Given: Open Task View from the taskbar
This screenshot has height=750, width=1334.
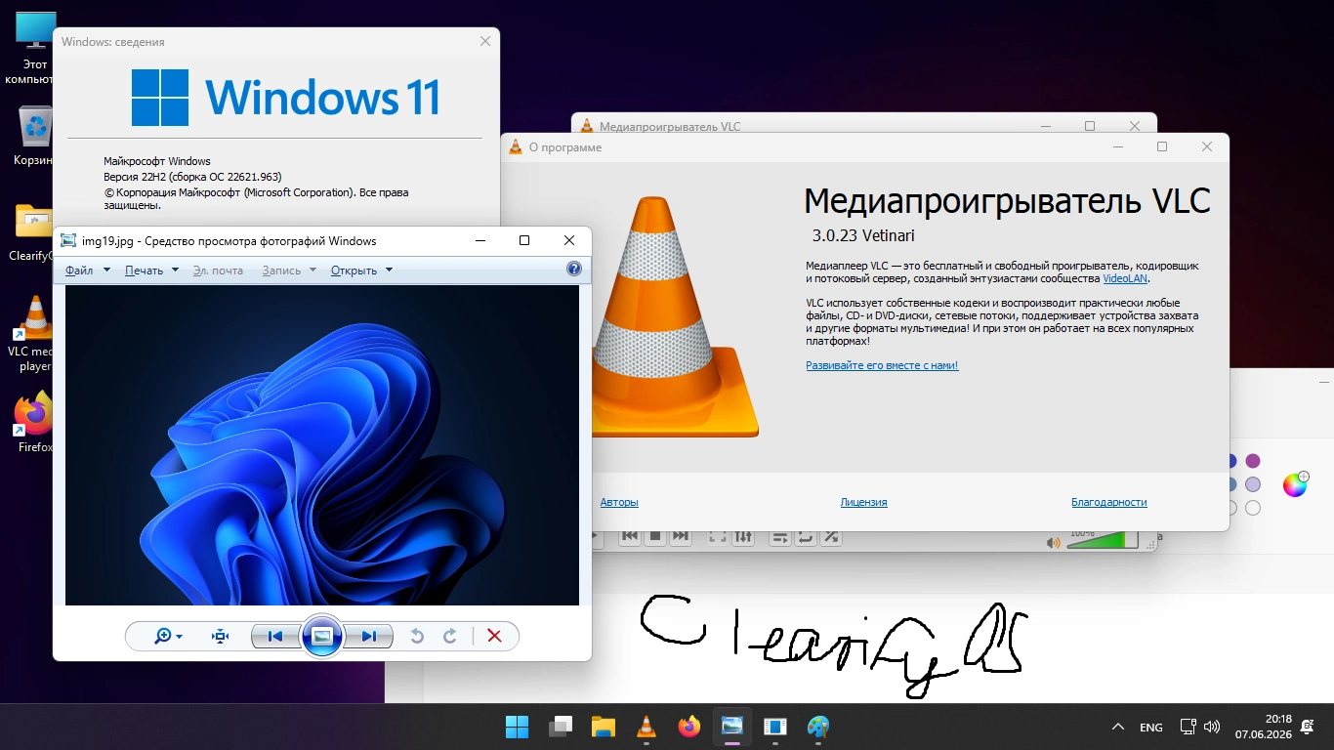Looking at the screenshot, I should pos(561,727).
